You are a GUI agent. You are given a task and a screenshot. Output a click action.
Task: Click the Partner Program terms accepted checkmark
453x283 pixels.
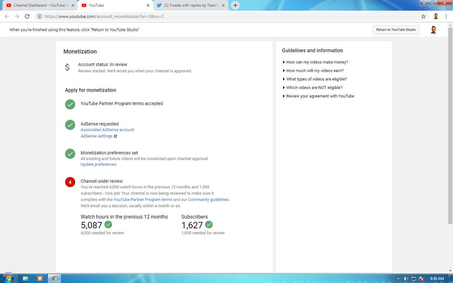click(70, 104)
